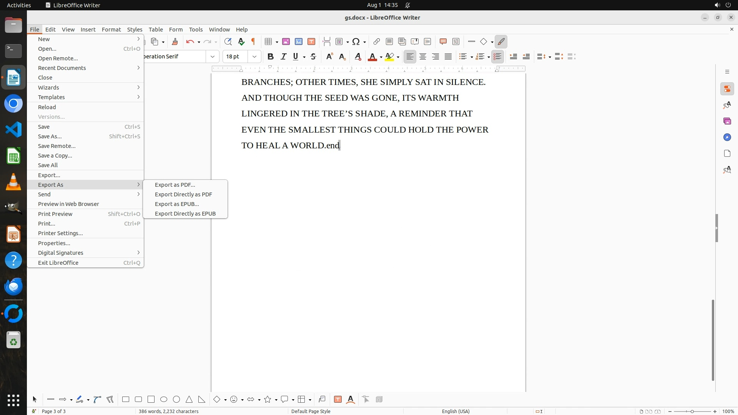Select the Right Triangle drawing tool
Screen dimensions: 738x415
click(x=202, y=399)
